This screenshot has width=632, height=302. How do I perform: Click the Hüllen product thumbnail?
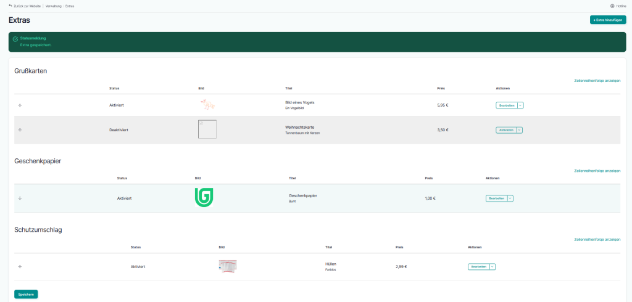point(228,266)
